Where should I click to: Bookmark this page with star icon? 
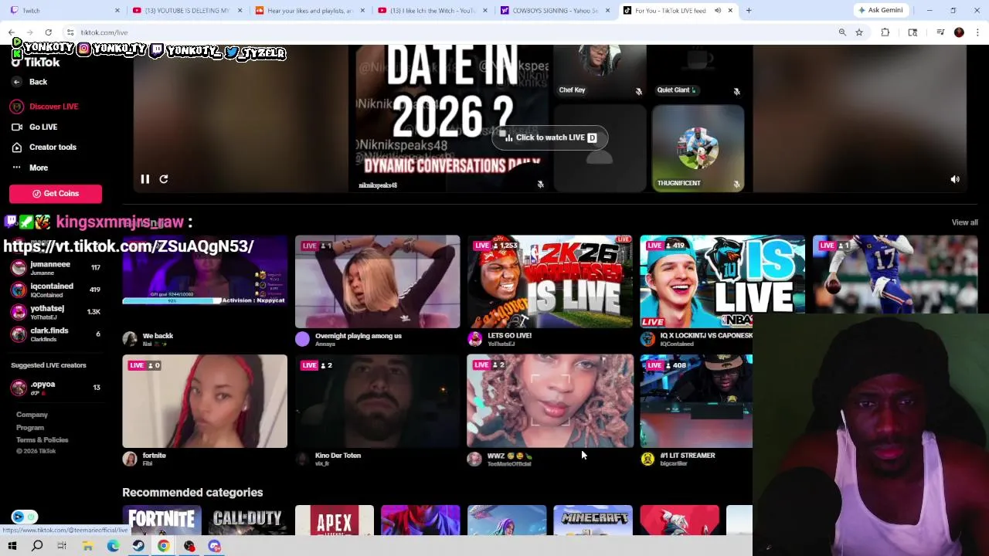[859, 32]
